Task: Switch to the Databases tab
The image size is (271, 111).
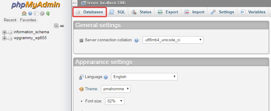Action: tap(90, 12)
